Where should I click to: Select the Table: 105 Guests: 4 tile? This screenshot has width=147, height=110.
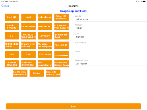click(61, 17)
